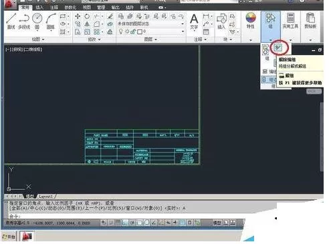Screen dimensions: 329x244
Task: Activate the Scale modify tool
Action: [x=87, y=31]
